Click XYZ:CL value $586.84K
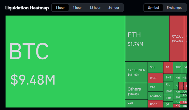The width and height of the screenshot is (189, 110). pos(177,41)
